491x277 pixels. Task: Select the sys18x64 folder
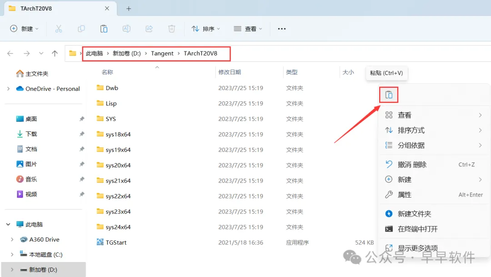(x=113, y=135)
